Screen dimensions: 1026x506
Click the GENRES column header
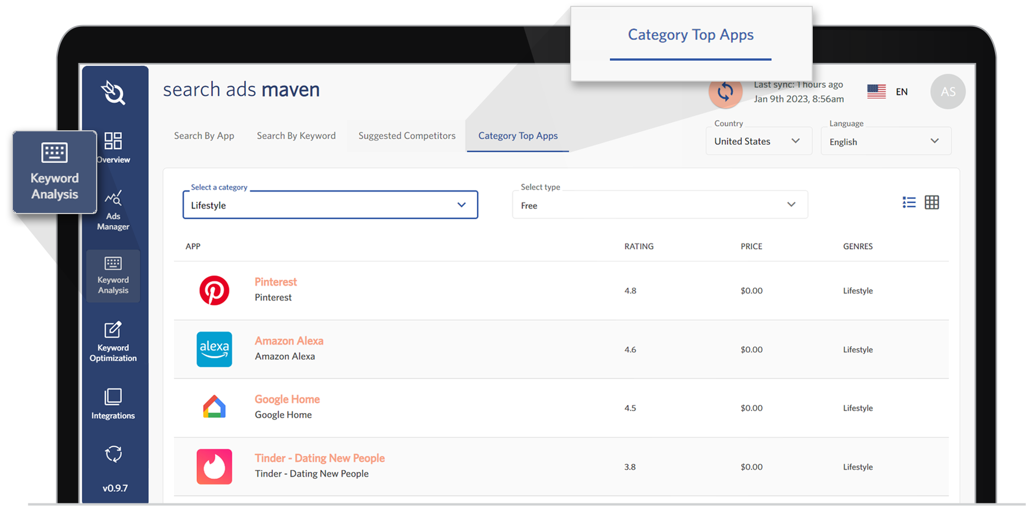pos(858,246)
